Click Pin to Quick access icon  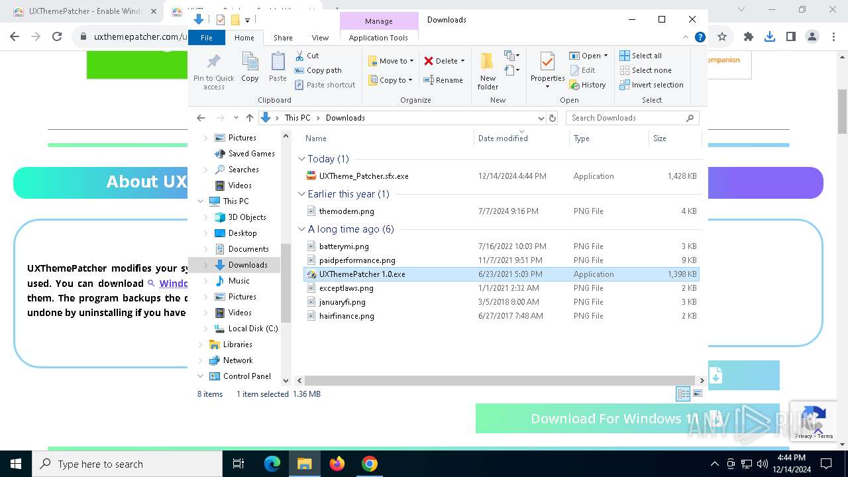pyautogui.click(x=213, y=72)
